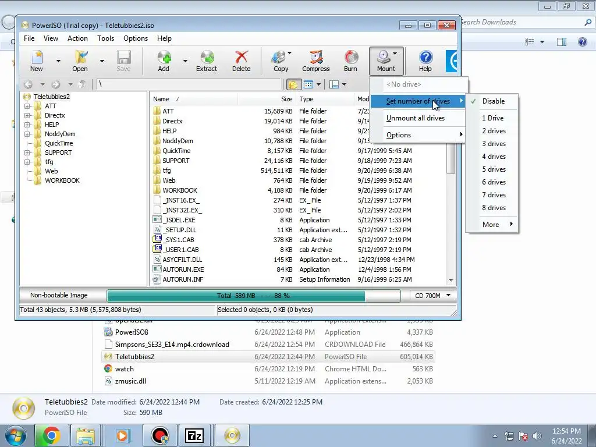
Task: Choose 1 Drive in submenu
Action: [x=492, y=118]
